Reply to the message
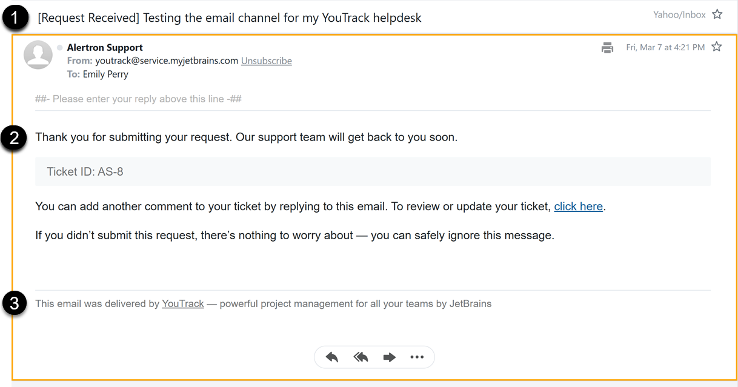This screenshot has height=387, width=738. point(331,357)
